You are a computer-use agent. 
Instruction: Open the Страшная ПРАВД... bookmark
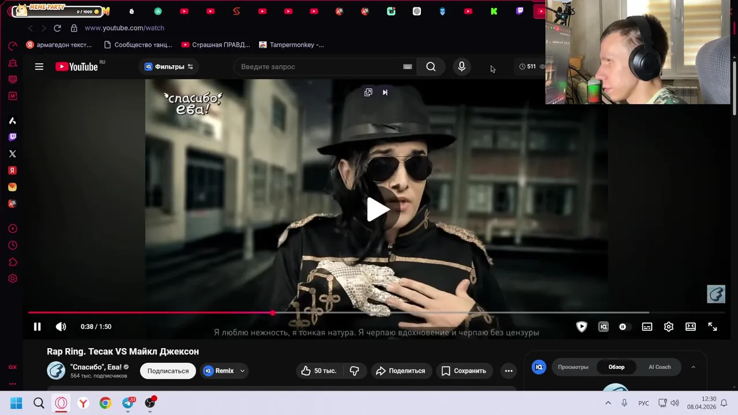[x=216, y=44]
